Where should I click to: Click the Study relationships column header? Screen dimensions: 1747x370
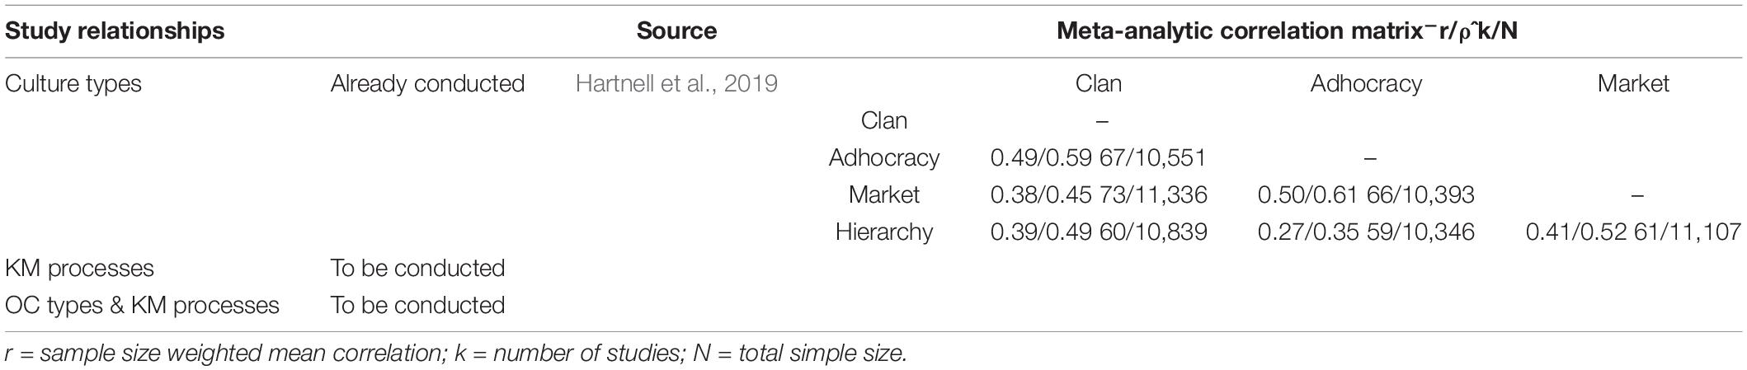point(115,30)
